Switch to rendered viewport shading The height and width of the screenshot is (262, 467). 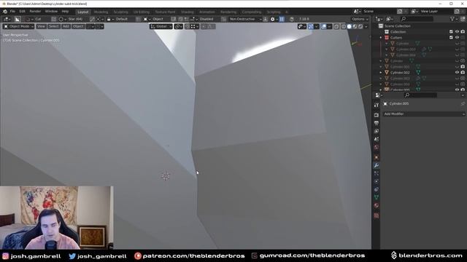(x=360, y=26)
